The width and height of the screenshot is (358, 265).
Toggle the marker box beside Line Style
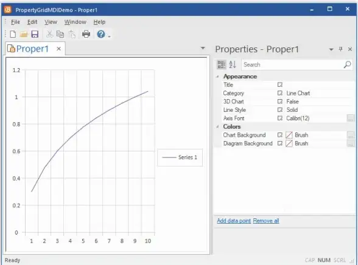tap(280, 110)
